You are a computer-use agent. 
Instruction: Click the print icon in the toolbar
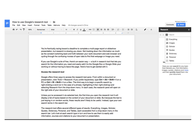tap(14, 29)
